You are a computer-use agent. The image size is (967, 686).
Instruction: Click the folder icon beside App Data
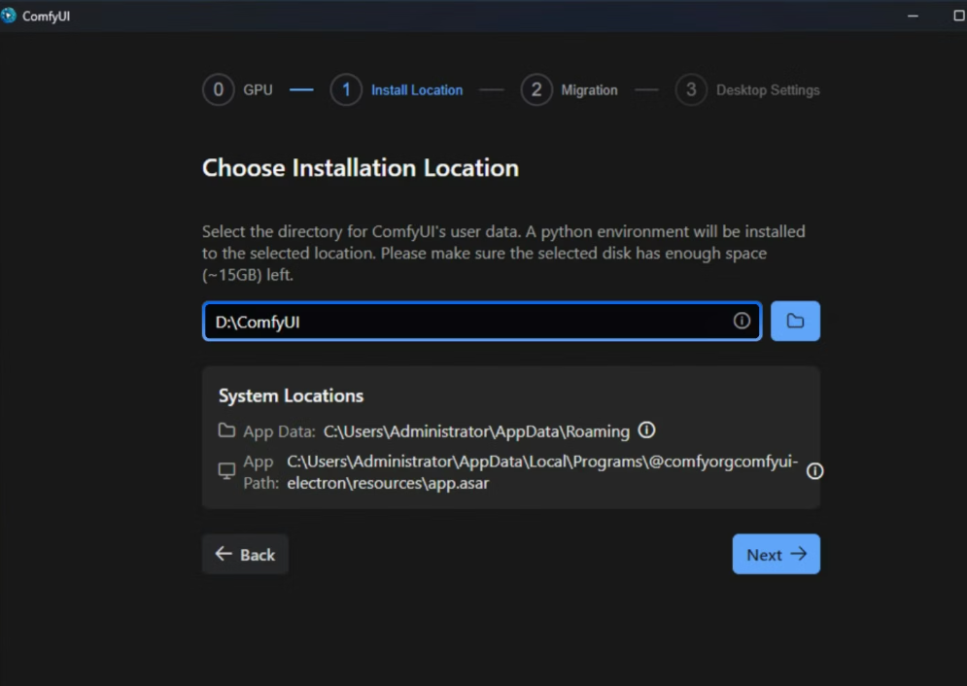226,430
